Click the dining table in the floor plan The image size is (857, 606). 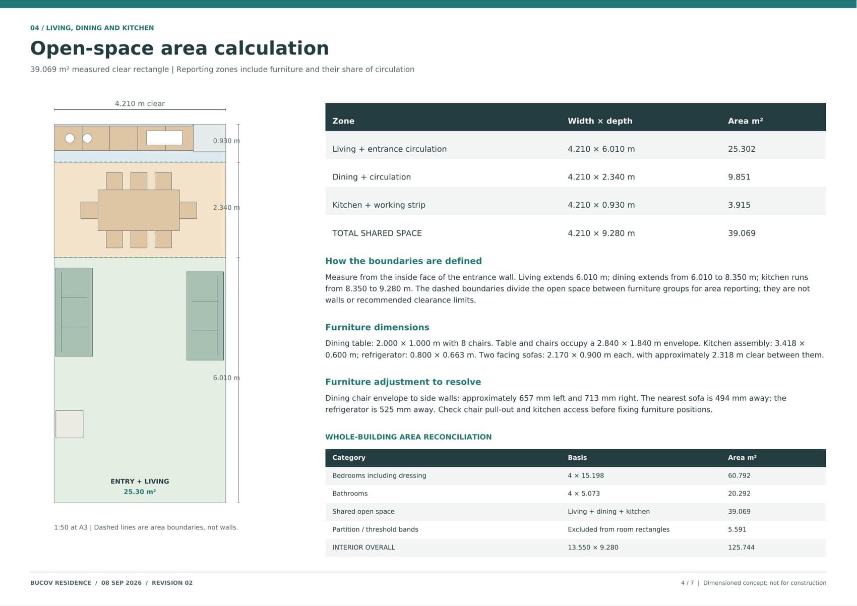click(139, 210)
